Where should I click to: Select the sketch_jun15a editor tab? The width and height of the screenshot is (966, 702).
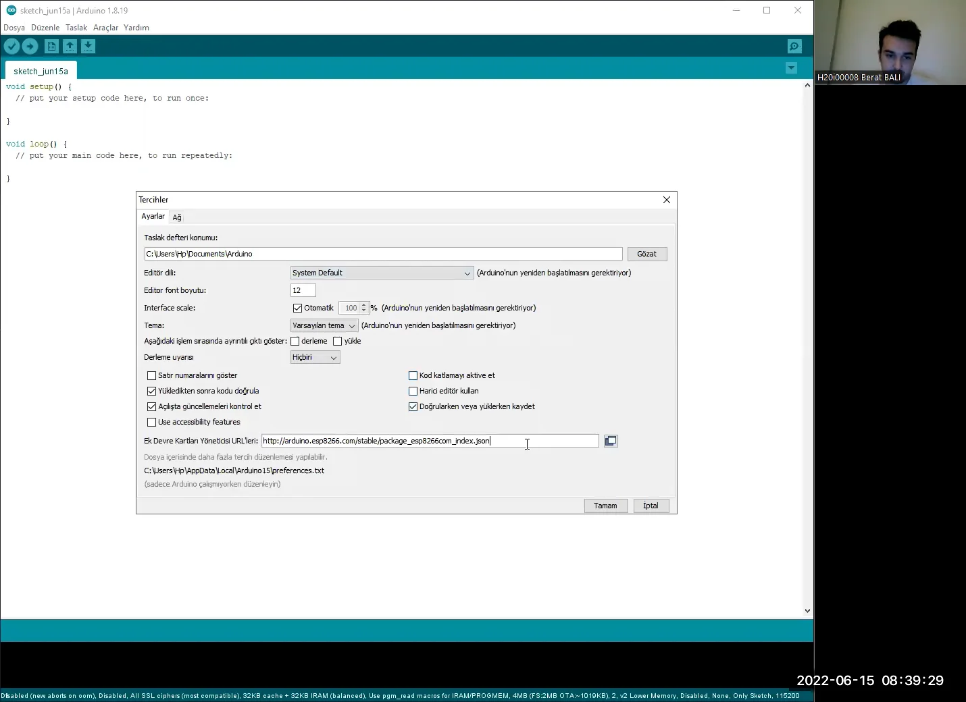(41, 71)
